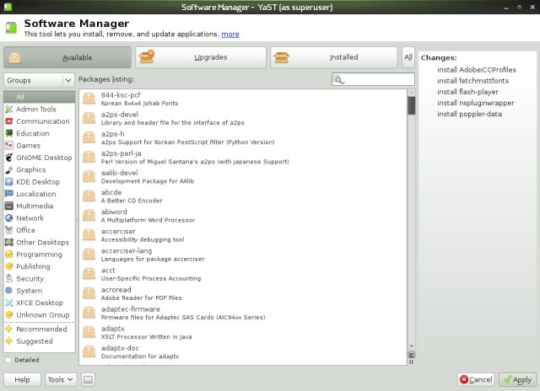Click the Programming group icon
This screenshot has height=391, width=540.
coord(9,254)
